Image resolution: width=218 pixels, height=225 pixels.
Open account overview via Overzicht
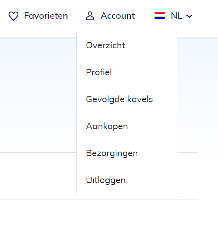127,45
